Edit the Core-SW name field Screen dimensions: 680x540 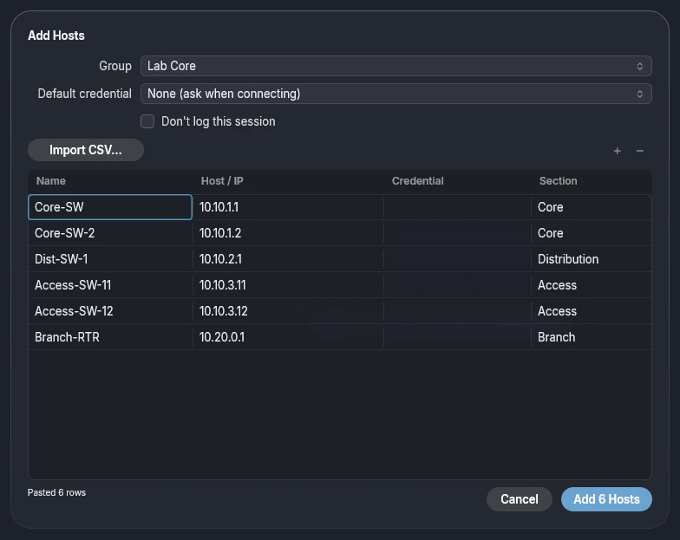point(110,207)
